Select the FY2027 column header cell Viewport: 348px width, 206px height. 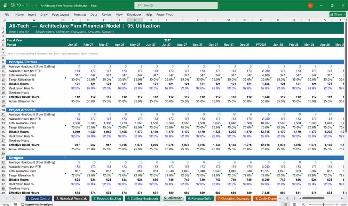click(261, 45)
